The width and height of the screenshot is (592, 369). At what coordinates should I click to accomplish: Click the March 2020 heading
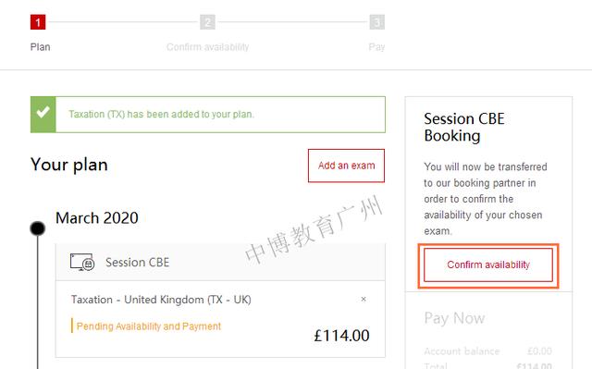96,217
